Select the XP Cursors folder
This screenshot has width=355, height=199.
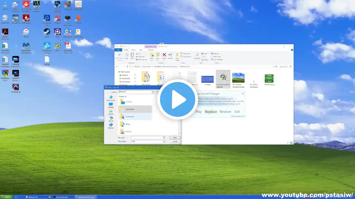coord(146,78)
